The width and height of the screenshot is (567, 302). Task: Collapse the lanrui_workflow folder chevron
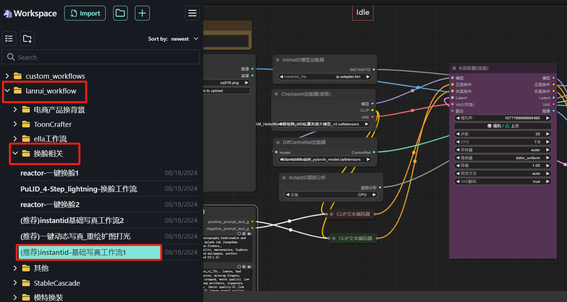pos(7,91)
